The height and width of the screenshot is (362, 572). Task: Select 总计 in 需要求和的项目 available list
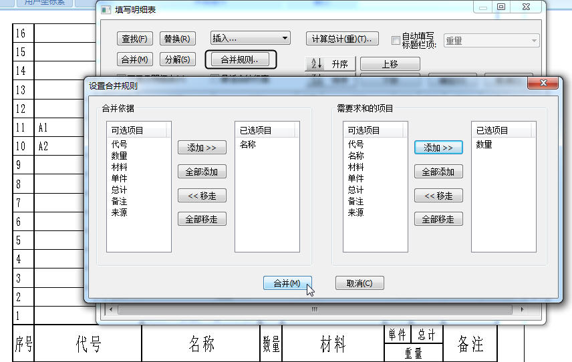[x=355, y=190]
